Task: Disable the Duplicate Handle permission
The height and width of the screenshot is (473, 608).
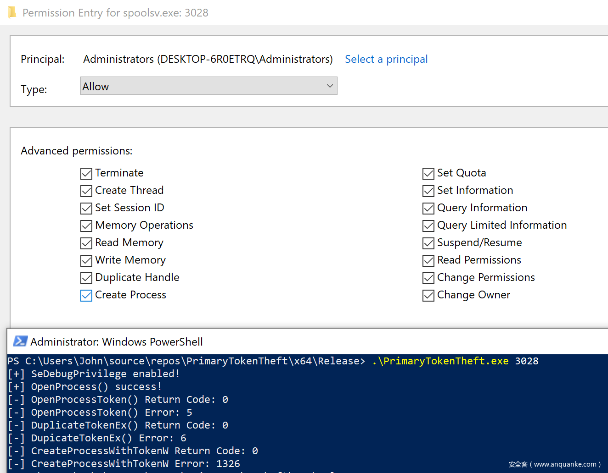Action: [86, 278]
